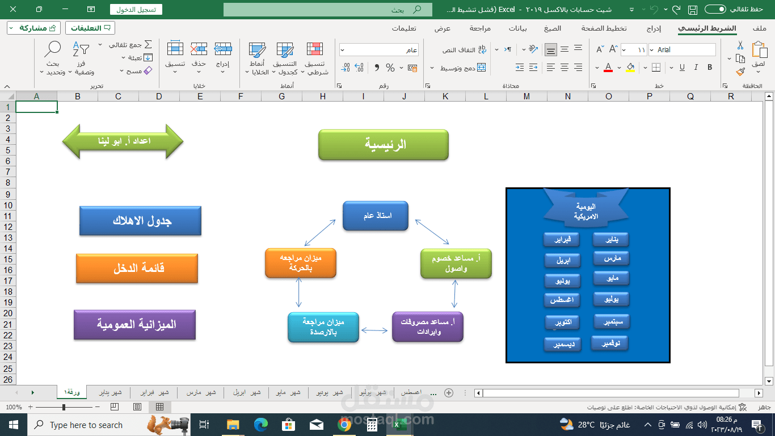Click AutoSum (جمع تلقائي) sigma icon
Image resolution: width=775 pixels, height=436 pixels.
tap(148, 44)
